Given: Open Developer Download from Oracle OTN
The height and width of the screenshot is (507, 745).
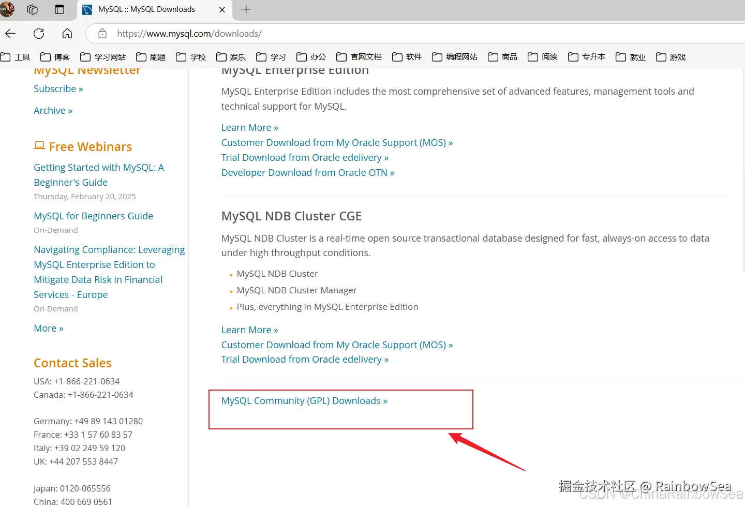Looking at the screenshot, I should pyautogui.click(x=308, y=173).
